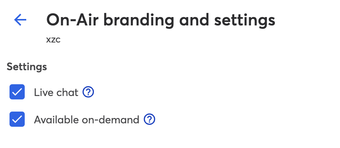The image size is (340, 148).
Task: Return to previous page via back arrow
Action: point(20,20)
